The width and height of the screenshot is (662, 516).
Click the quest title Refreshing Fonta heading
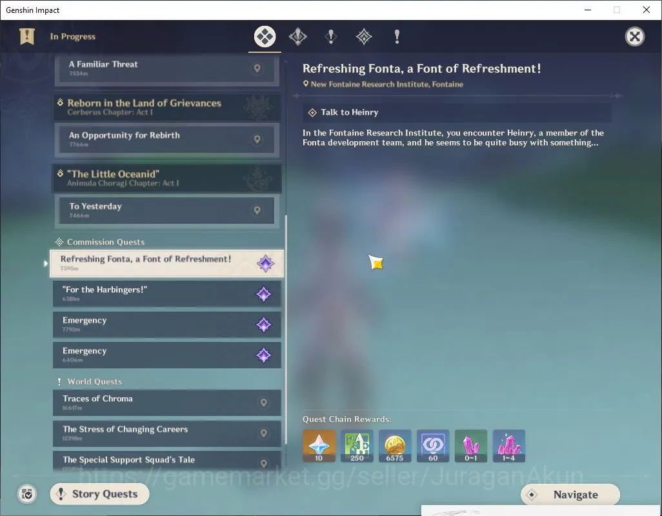[x=421, y=68]
